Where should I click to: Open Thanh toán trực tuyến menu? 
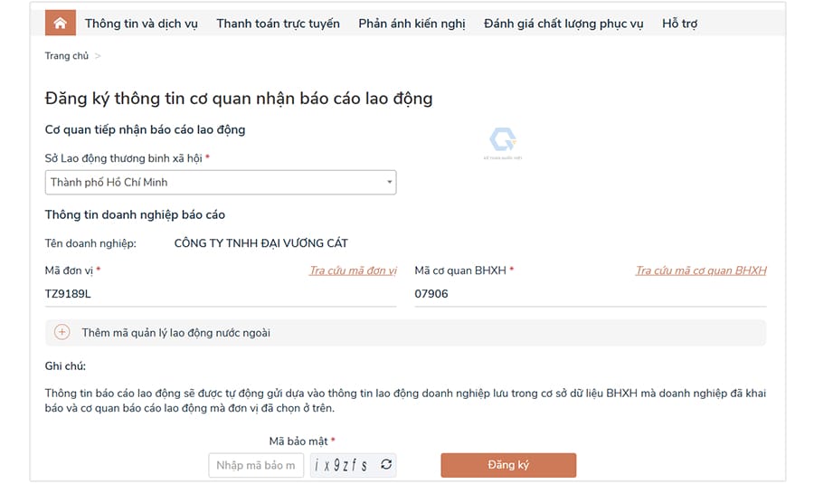pos(278,24)
